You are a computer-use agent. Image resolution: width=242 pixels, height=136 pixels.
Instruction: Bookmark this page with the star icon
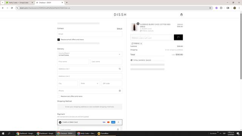[210, 8]
